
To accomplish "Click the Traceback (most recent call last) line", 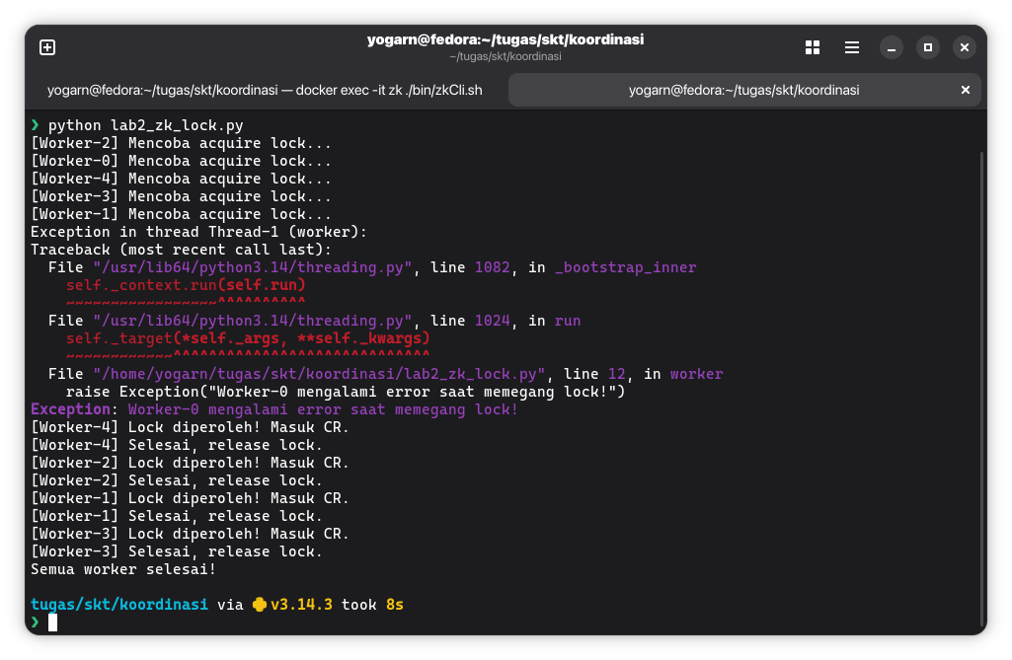I will coord(181,250).
